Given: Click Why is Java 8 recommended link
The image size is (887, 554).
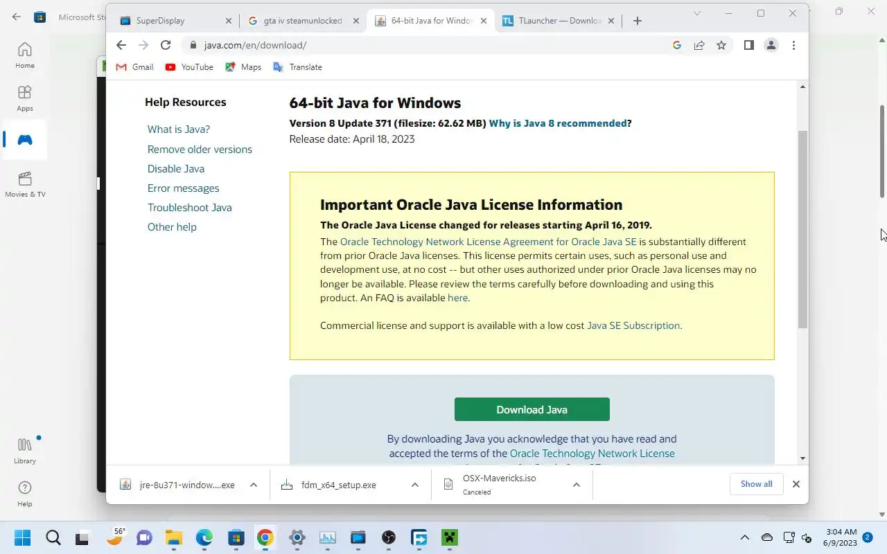Looking at the screenshot, I should tap(558, 123).
